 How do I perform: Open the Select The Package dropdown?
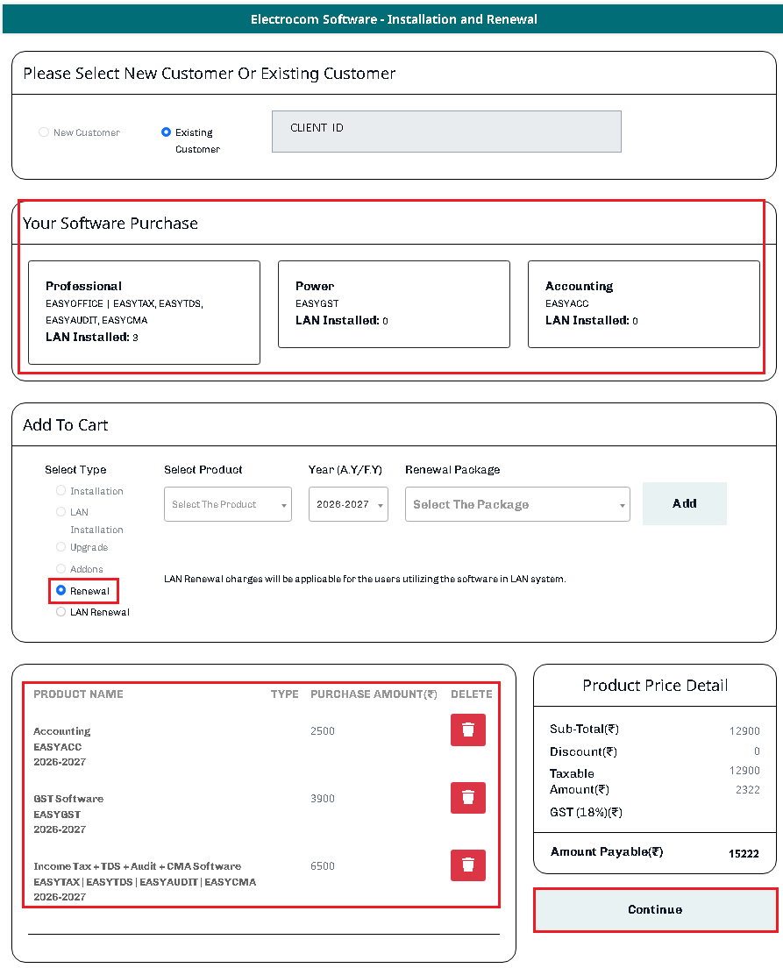point(517,504)
